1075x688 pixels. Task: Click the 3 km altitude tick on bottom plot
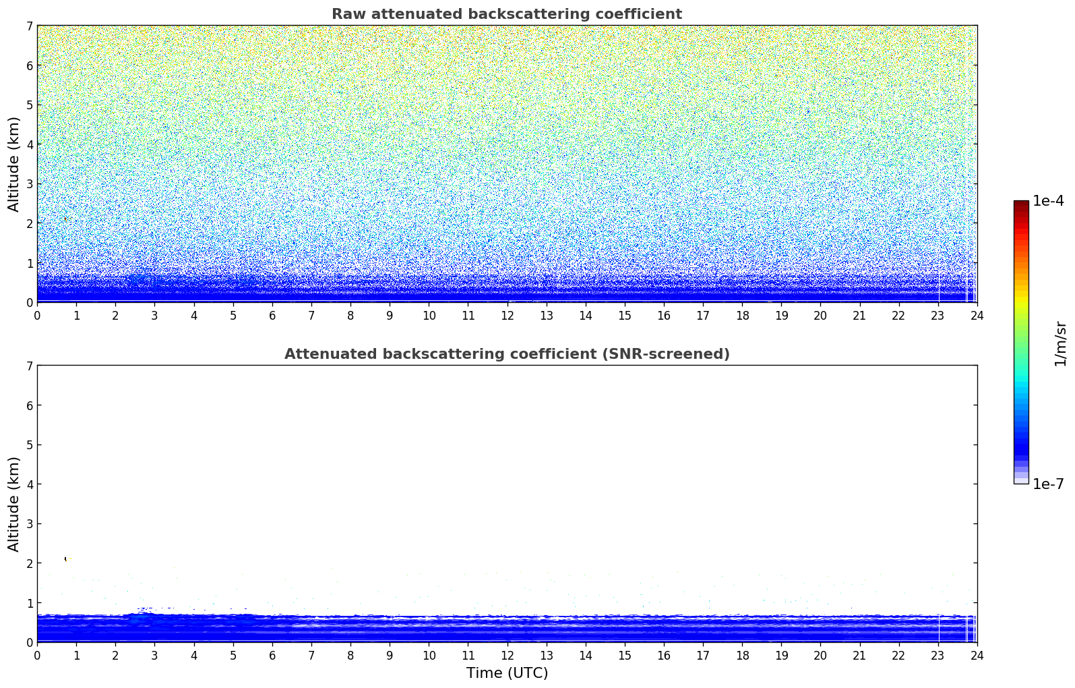click(x=29, y=524)
